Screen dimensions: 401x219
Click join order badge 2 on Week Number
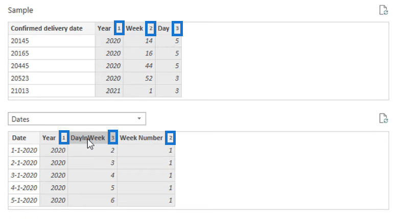[x=170, y=138]
